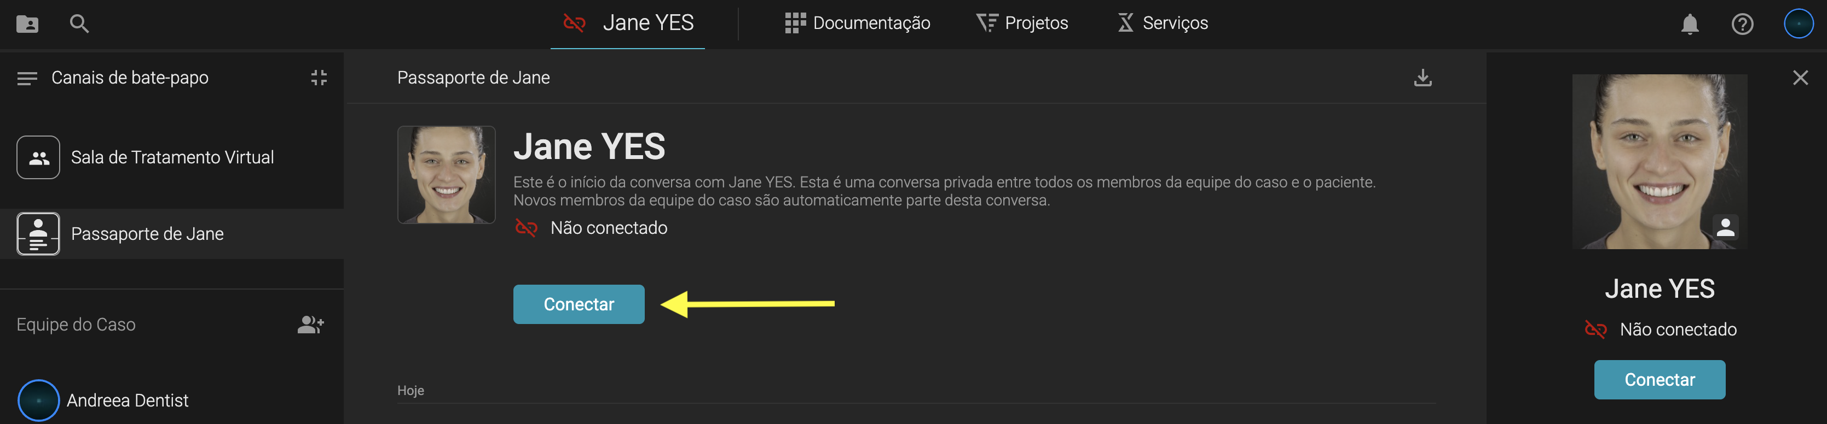
Task: Open the notifications bell
Action: [1690, 24]
